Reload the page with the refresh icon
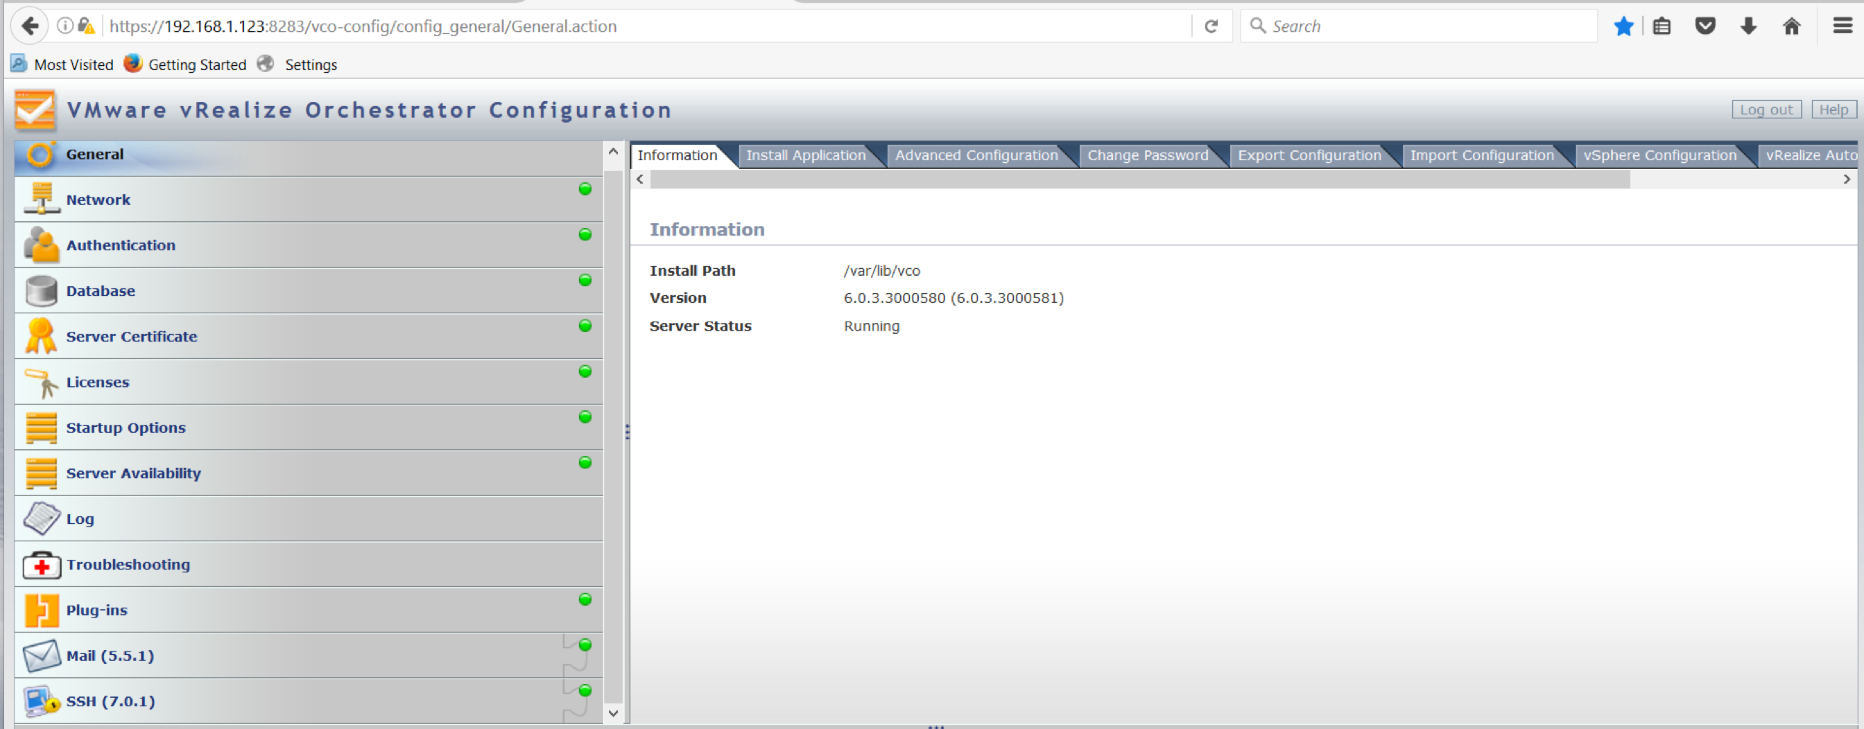This screenshot has height=729, width=1864. tap(1211, 27)
